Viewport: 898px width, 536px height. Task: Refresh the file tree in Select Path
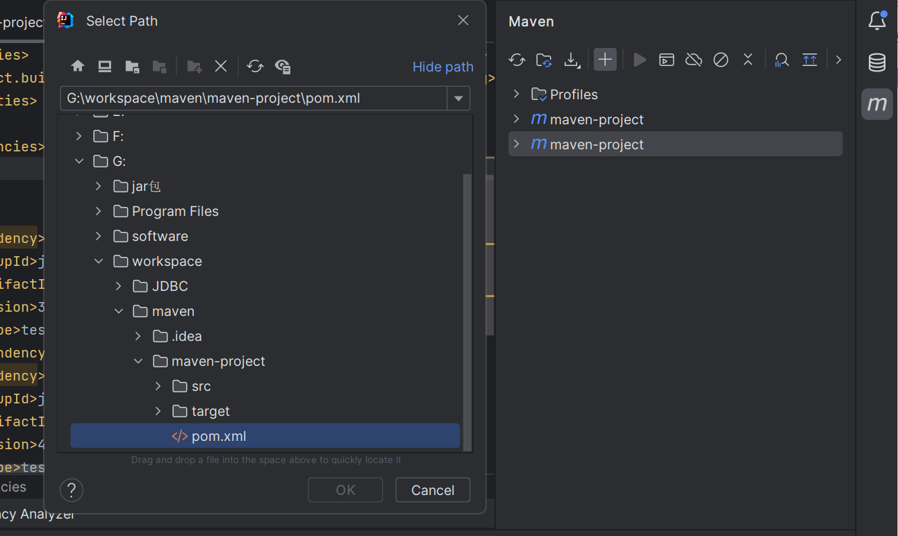[255, 67]
